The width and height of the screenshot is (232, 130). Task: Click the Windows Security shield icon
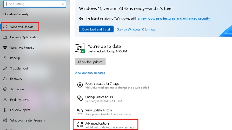tap(5, 47)
